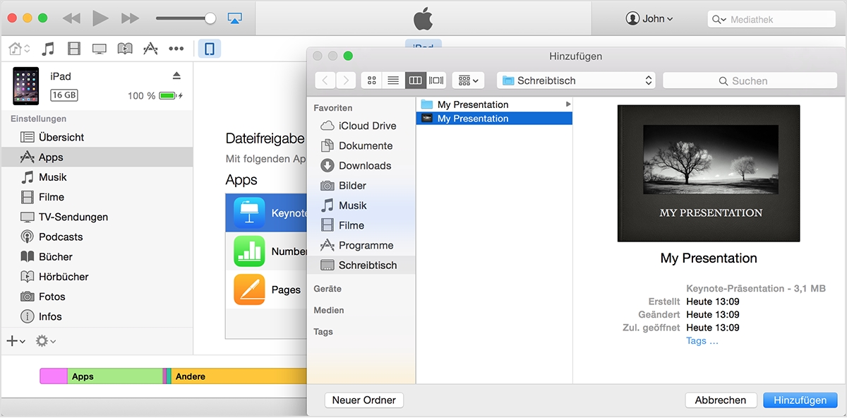Start playback with the iTunes play button
Image resolution: width=847 pixels, height=418 pixels.
(100, 18)
